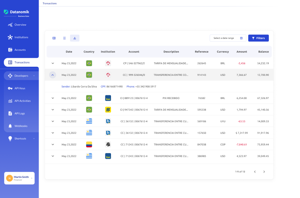Image resolution: width=300 pixels, height=198 pixels.
Task: Click balance value 67,326.97
Action: pyautogui.click(x=263, y=98)
